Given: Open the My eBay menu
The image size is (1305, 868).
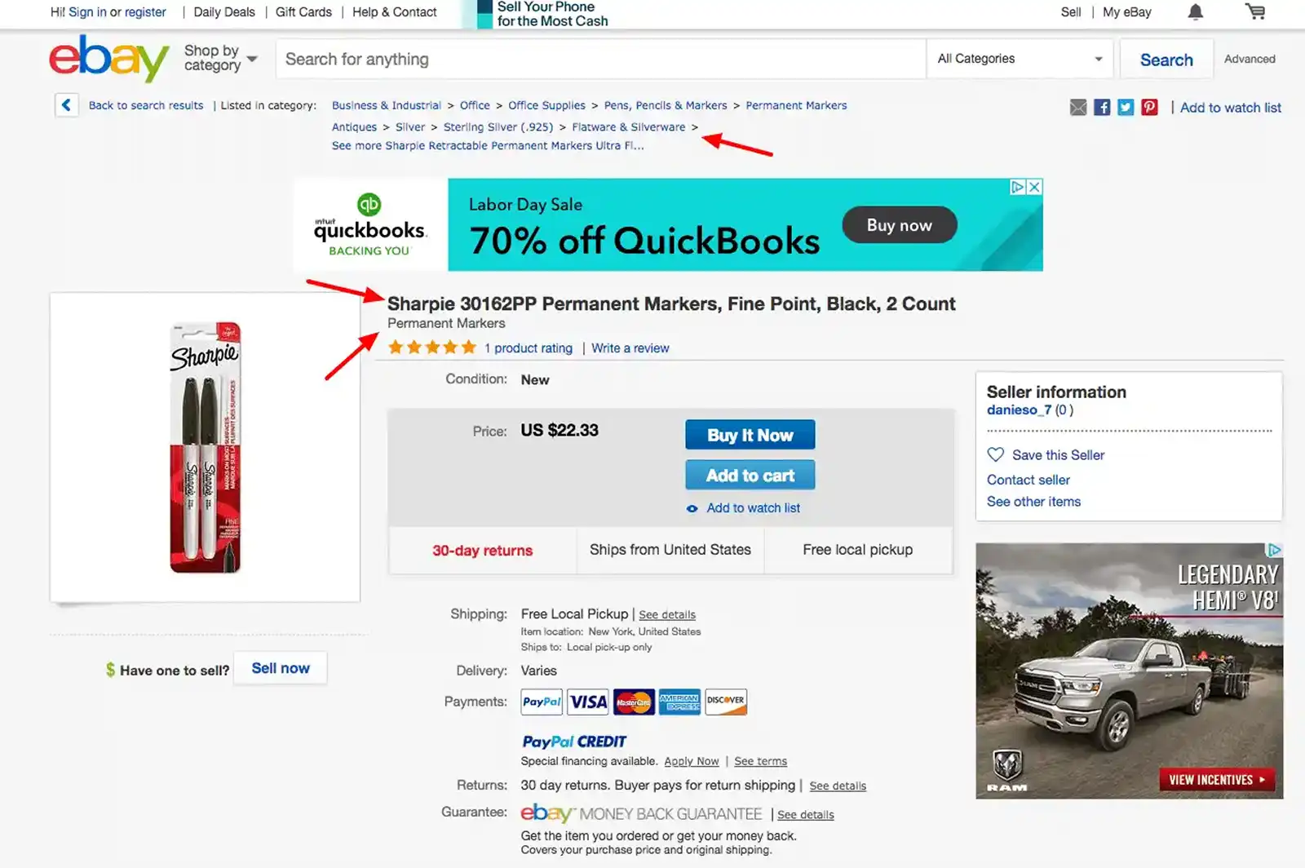Looking at the screenshot, I should click(x=1126, y=11).
